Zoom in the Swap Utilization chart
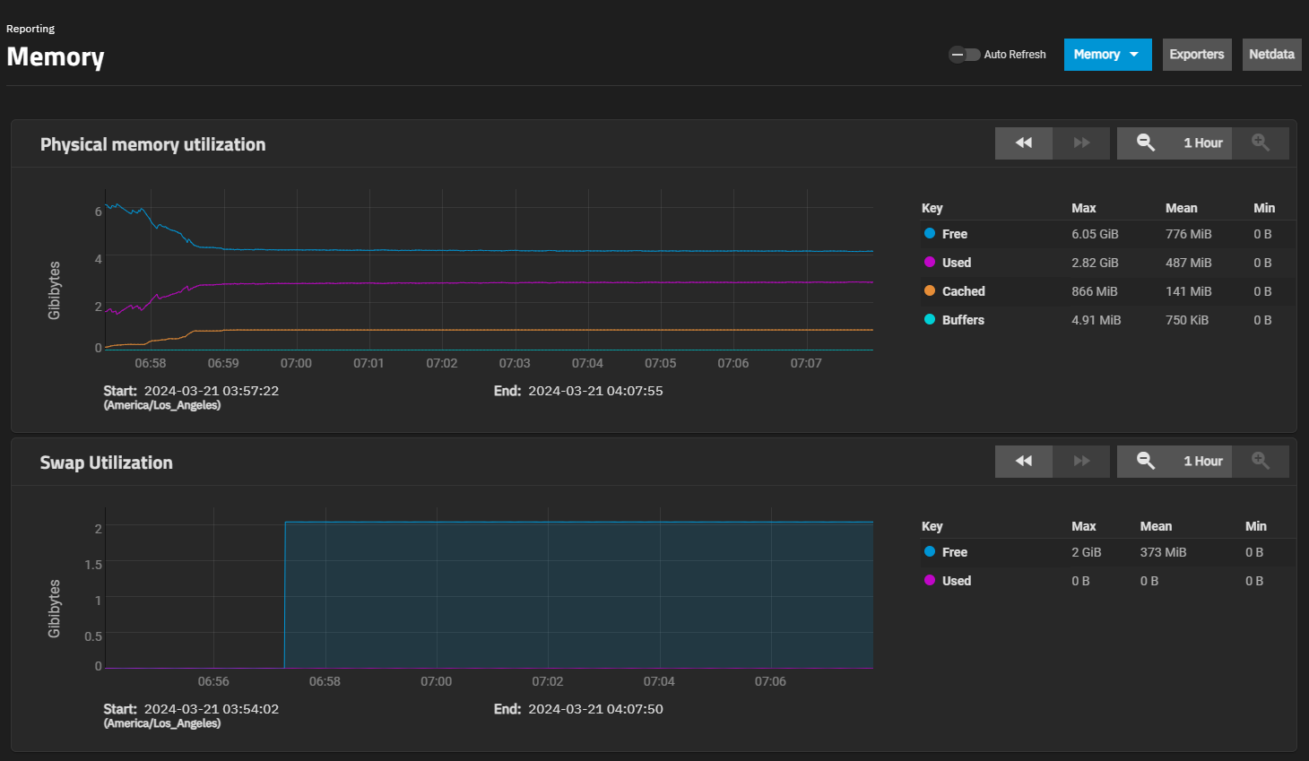Viewport: 1309px width, 761px height. [1260, 462]
